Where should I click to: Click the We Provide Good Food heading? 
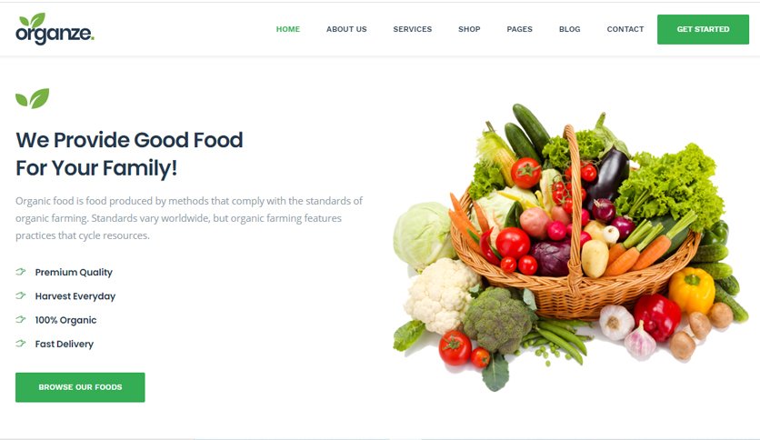129,155
